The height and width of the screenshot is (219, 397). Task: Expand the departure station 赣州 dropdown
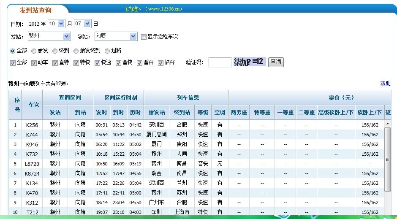click(x=49, y=36)
